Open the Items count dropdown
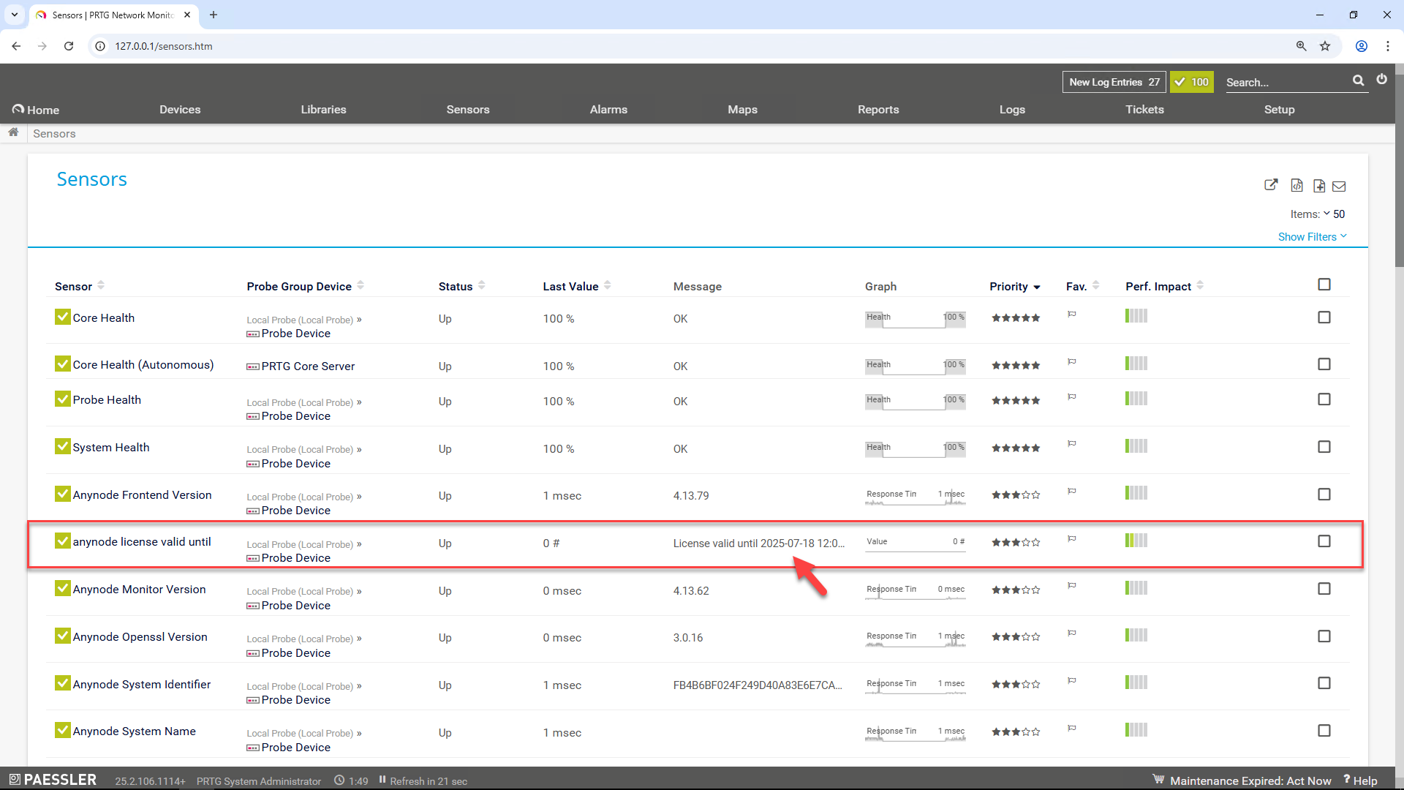This screenshot has width=1404, height=790. click(x=1329, y=214)
